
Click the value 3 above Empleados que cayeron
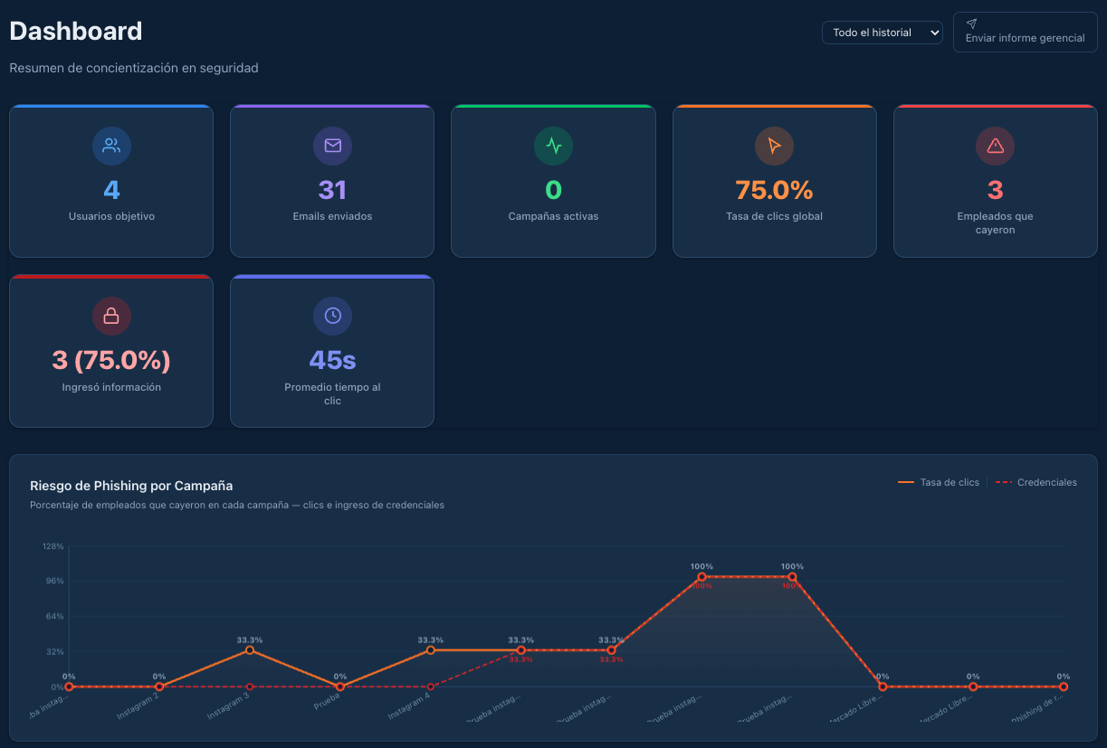(x=995, y=190)
